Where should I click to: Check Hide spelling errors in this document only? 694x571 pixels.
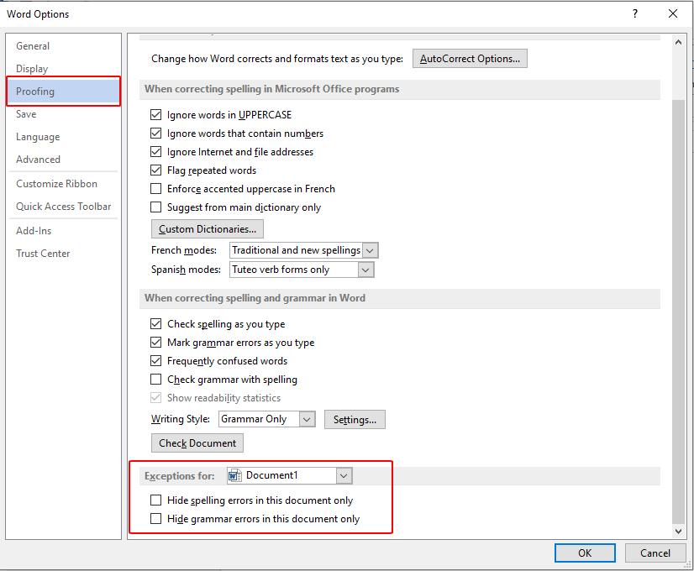click(155, 500)
